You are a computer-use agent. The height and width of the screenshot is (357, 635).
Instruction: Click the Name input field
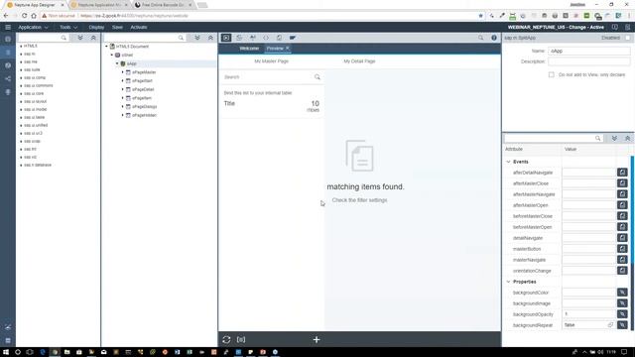click(x=589, y=51)
